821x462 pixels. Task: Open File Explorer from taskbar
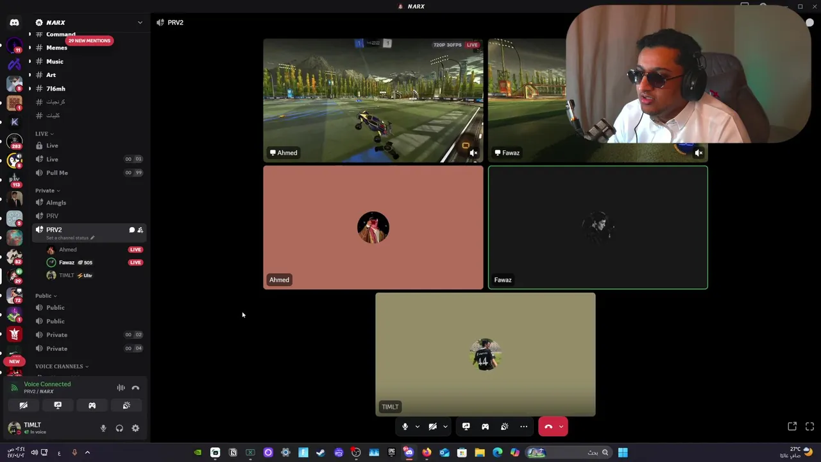[x=479, y=453]
